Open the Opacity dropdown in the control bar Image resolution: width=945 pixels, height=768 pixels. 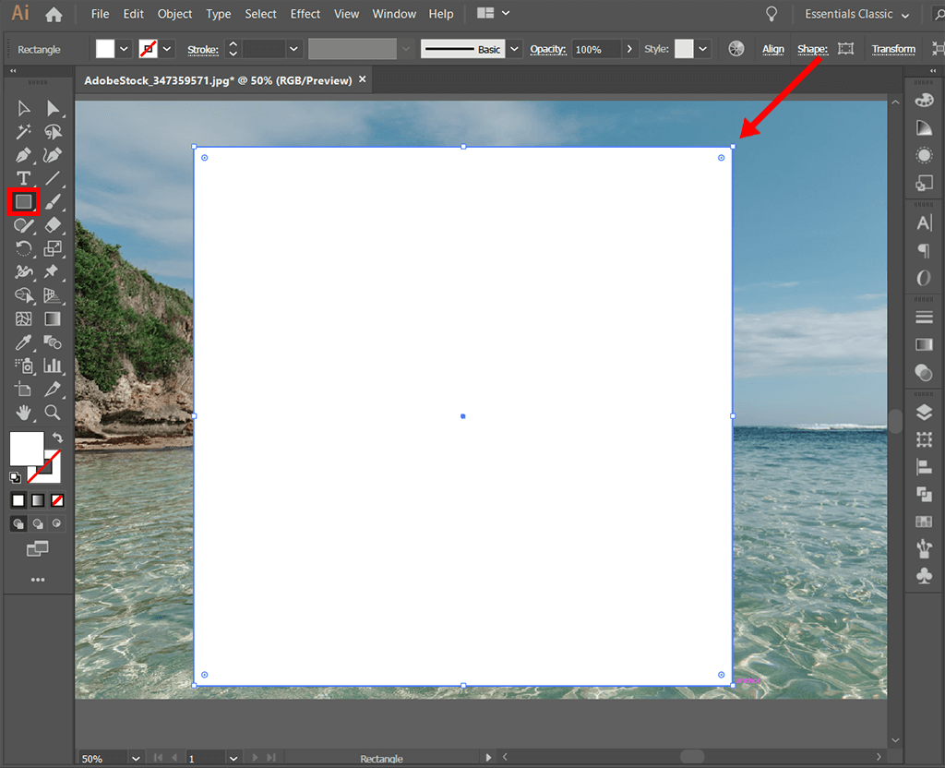pos(628,49)
